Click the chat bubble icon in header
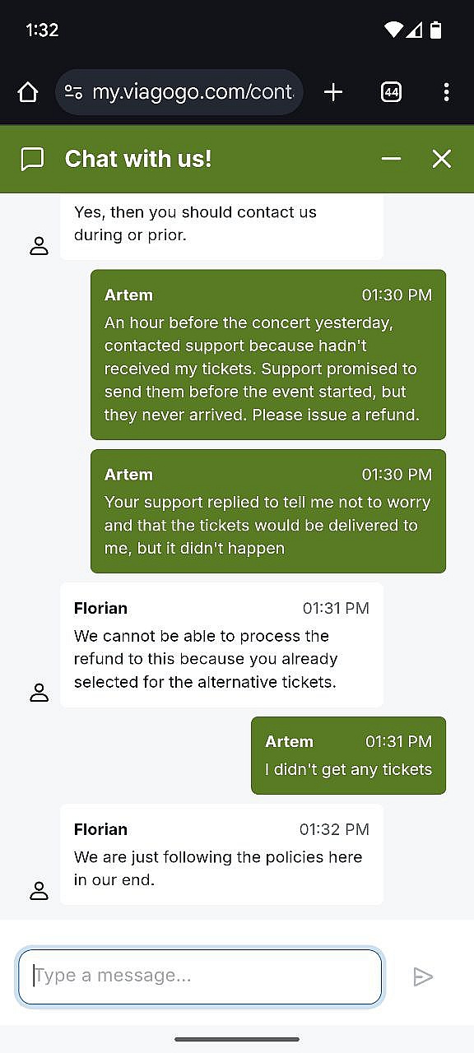 tap(32, 159)
